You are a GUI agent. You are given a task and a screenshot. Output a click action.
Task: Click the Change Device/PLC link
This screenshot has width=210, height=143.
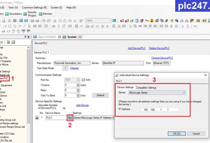click(162, 58)
